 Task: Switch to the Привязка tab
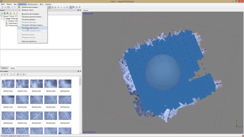[5, 68]
